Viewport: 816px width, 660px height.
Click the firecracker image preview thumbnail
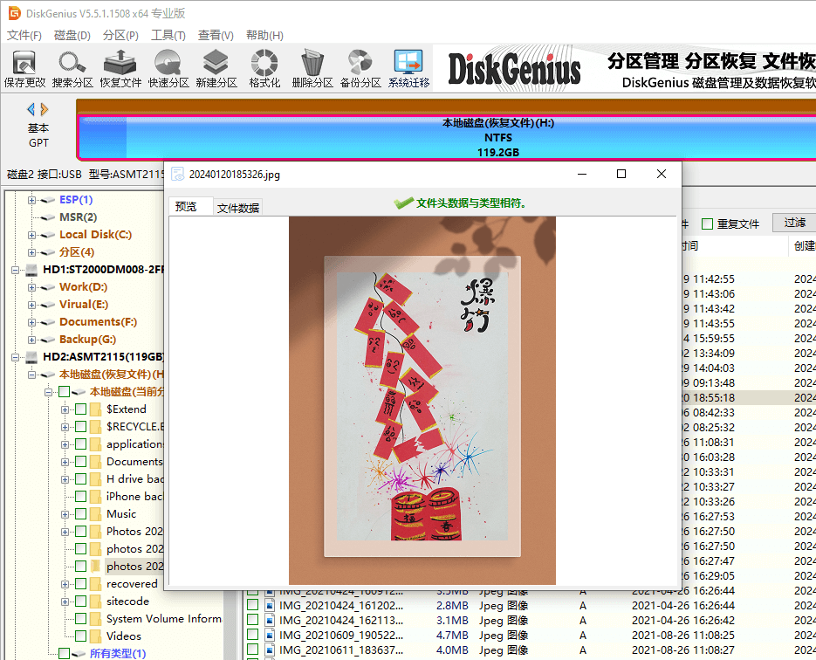pyautogui.click(x=422, y=402)
